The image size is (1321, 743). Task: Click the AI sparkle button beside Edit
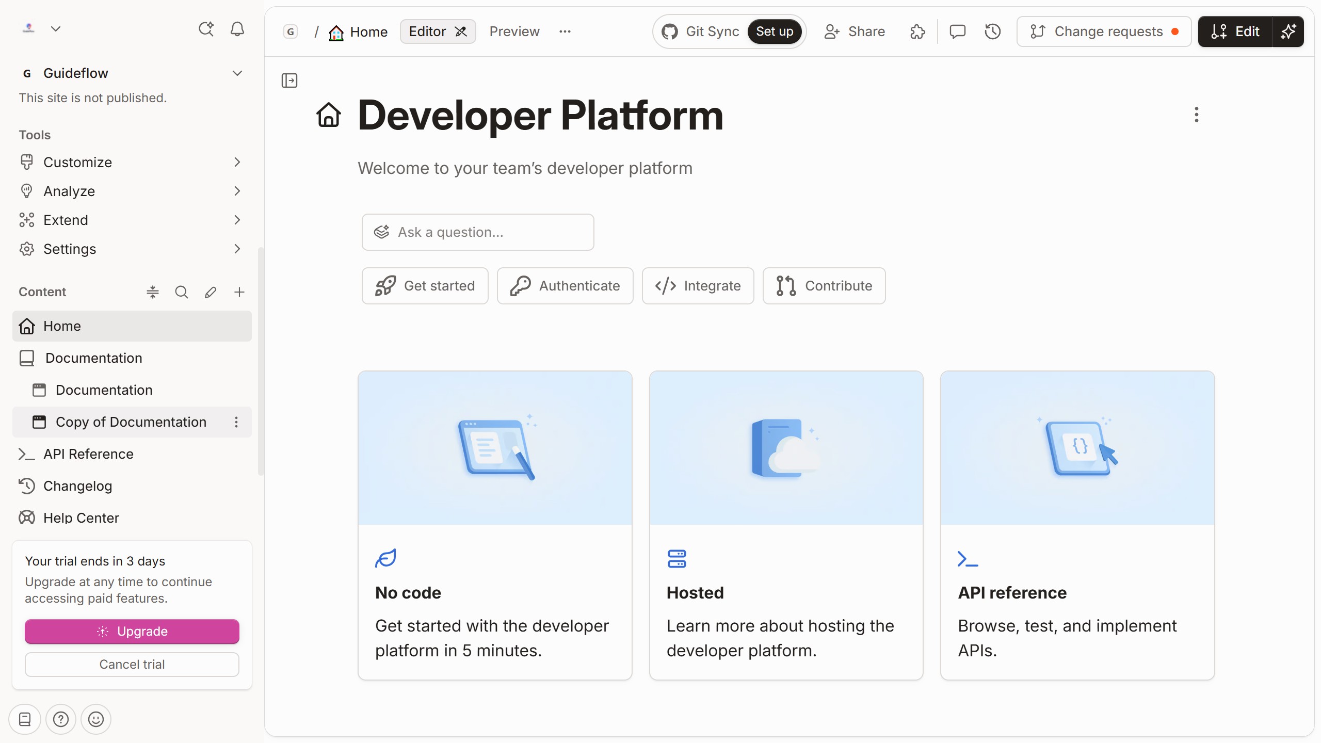[x=1288, y=32]
